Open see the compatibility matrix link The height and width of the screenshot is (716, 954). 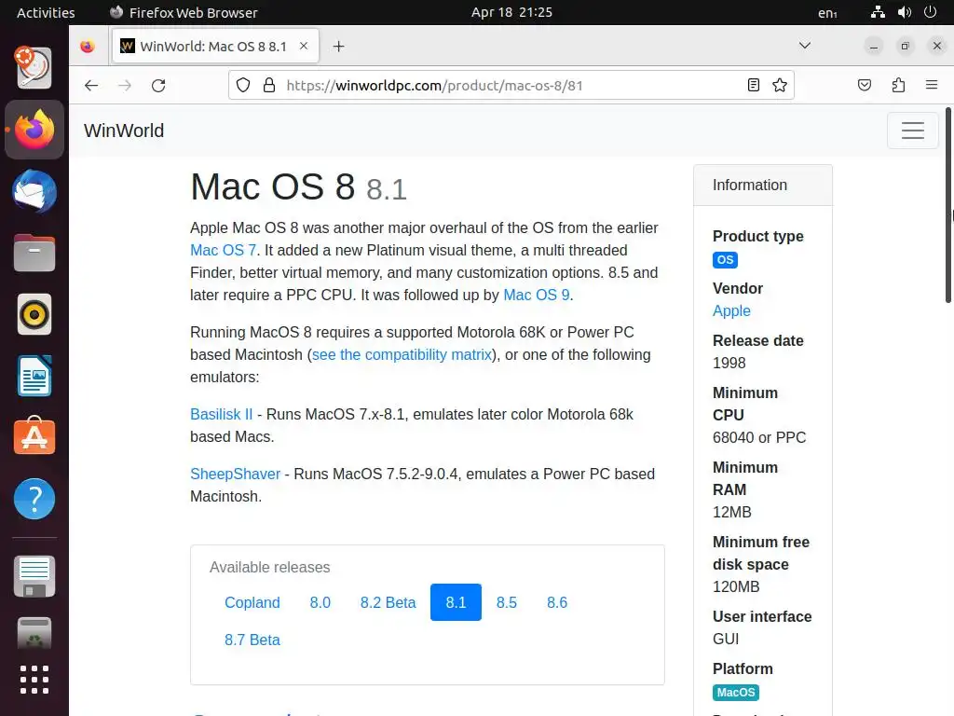coord(402,354)
